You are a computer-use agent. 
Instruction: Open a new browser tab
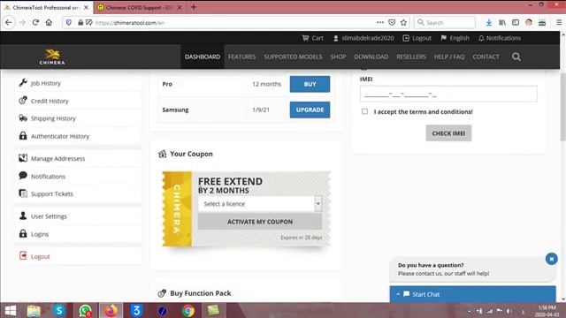pyautogui.click(x=194, y=7)
